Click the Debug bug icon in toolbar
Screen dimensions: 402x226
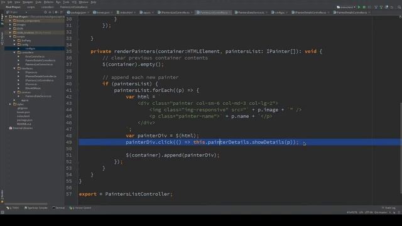(x=364, y=7)
